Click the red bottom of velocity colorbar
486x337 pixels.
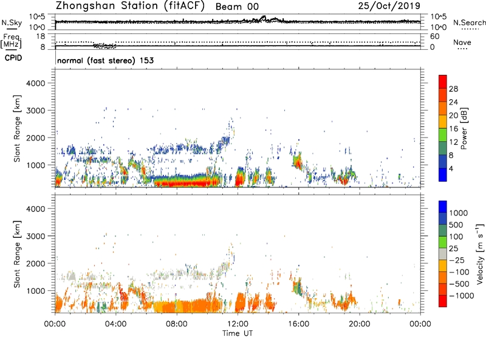coord(443,301)
